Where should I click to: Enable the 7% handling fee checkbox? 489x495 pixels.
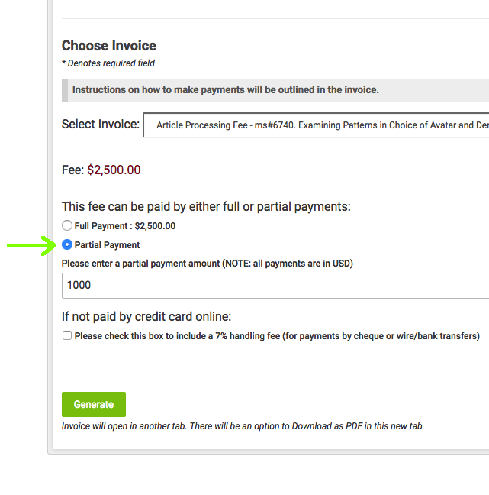67,335
